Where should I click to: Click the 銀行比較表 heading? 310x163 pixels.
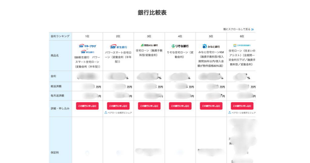[152, 12]
